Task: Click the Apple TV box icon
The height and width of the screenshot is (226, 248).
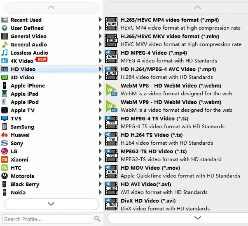Action: [5, 110]
